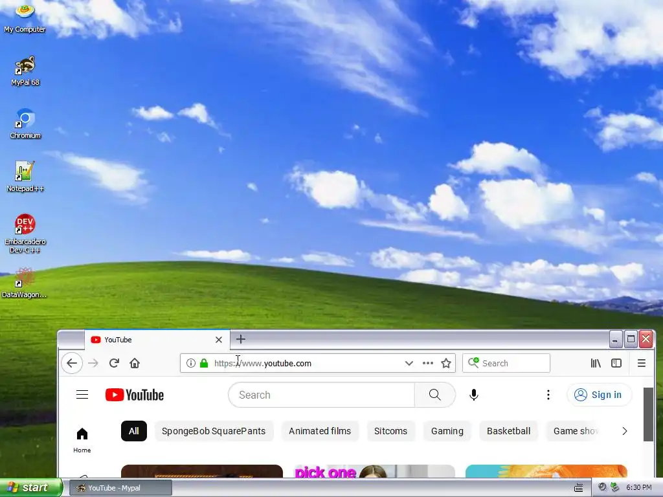Viewport: 663px width, 497px height.
Task: Maximize the browser window
Action: click(631, 339)
